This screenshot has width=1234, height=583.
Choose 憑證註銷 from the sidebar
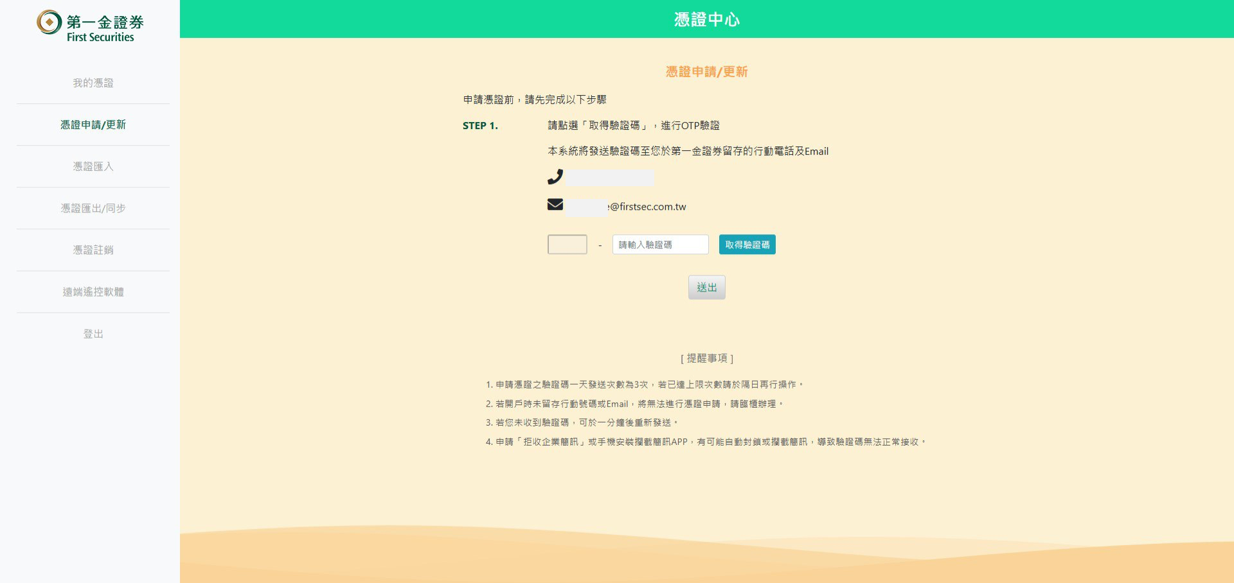[x=93, y=250]
